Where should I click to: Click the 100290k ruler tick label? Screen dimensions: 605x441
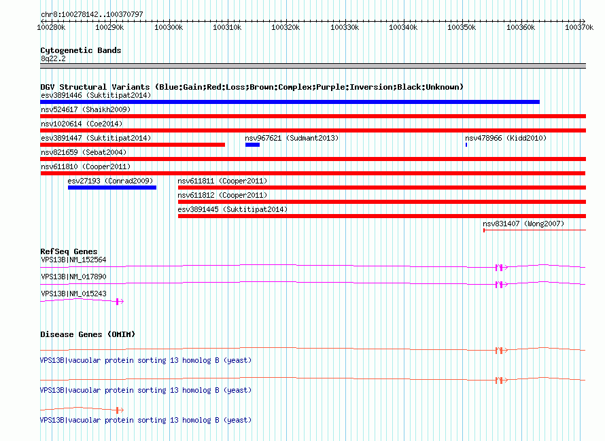click(x=109, y=27)
